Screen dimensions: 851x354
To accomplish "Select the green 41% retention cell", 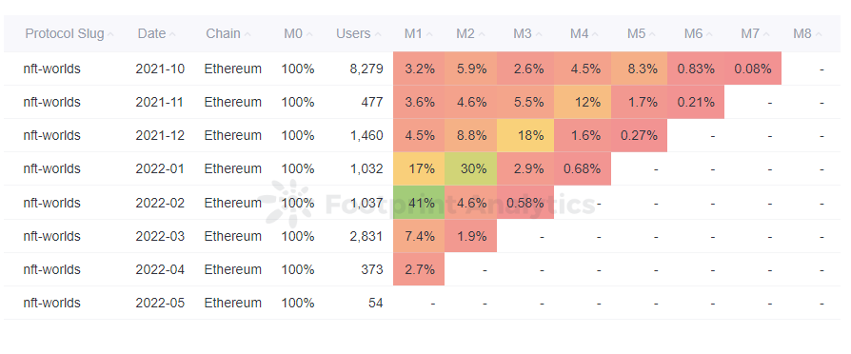I will 419,203.
